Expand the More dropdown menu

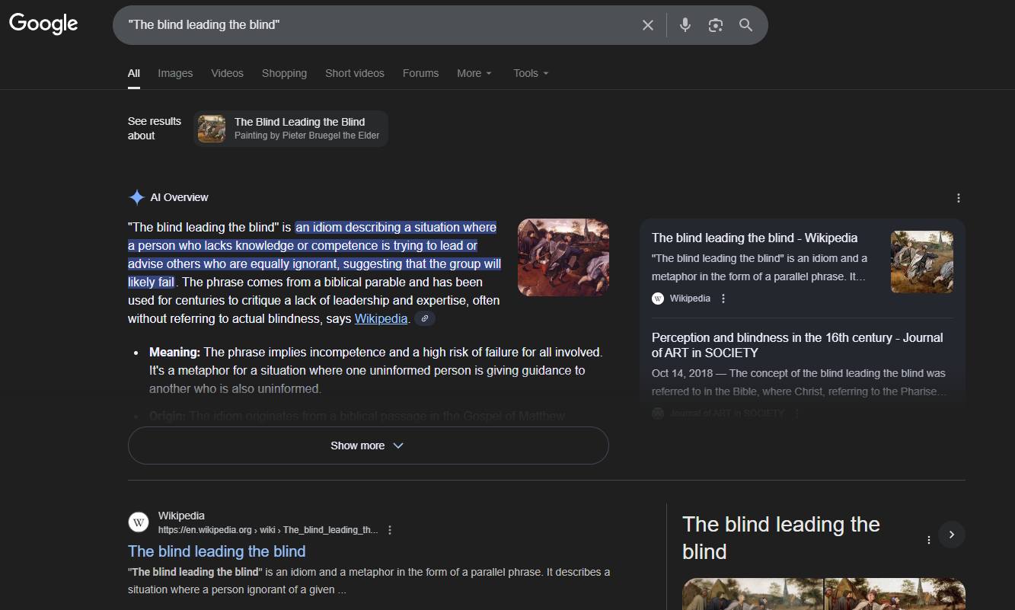pos(474,73)
